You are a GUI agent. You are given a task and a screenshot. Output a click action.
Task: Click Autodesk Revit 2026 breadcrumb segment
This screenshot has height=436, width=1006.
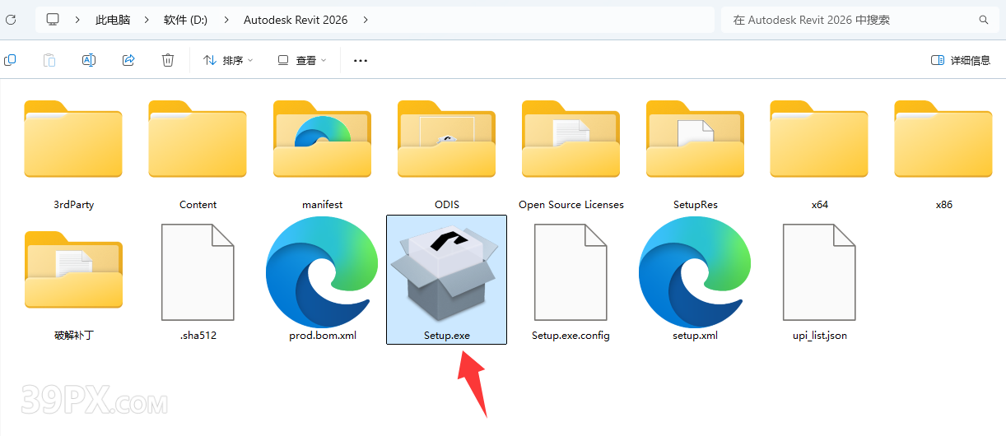click(296, 20)
